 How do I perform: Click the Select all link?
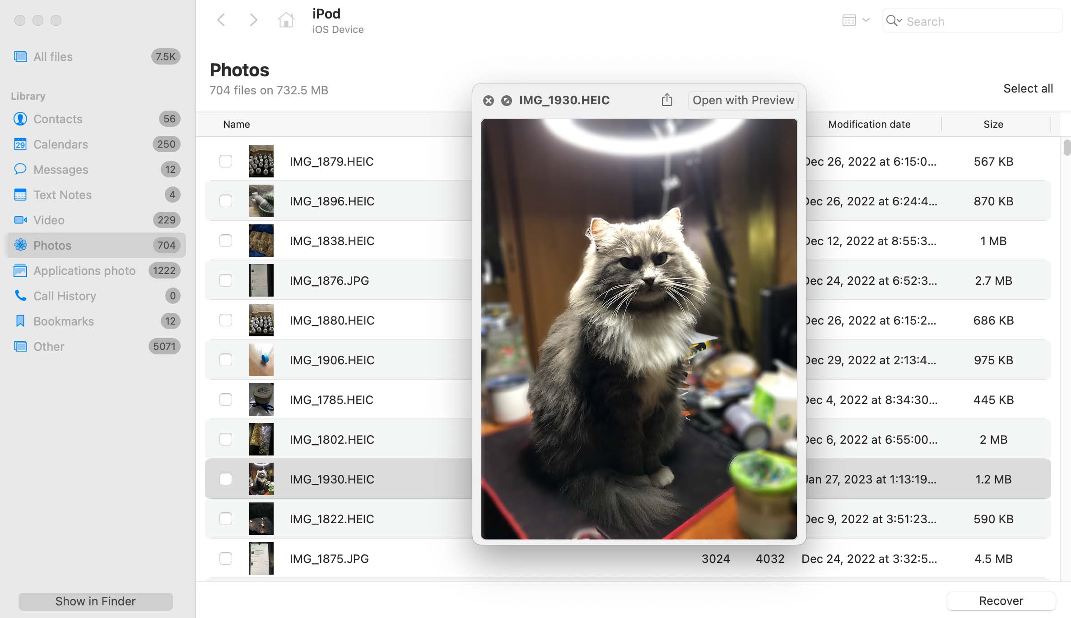[1028, 88]
